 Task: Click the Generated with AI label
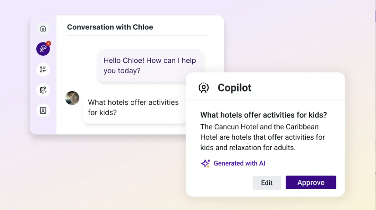click(x=239, y=163)
